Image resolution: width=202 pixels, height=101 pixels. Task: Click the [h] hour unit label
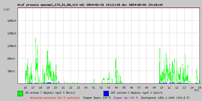[196, 90]
